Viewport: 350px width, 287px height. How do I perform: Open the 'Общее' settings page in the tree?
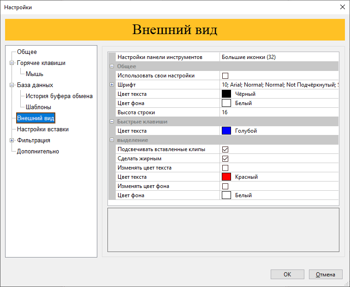tap(27, 52)
